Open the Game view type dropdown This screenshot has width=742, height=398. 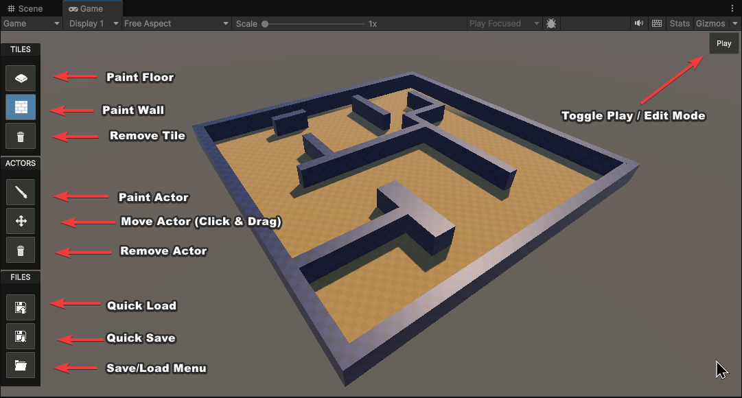32,23
